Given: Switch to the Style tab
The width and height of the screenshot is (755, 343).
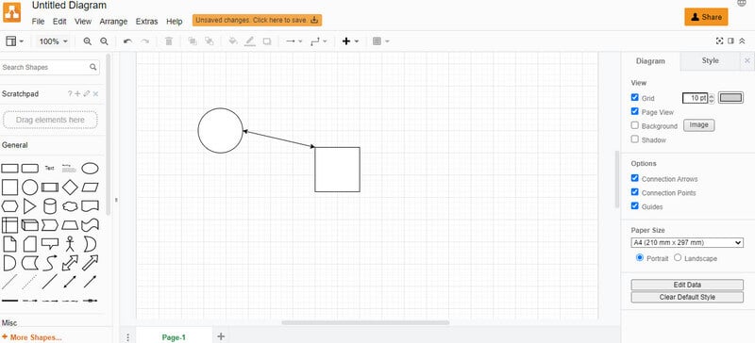Looking at the screenshot, I should [711, 60].
